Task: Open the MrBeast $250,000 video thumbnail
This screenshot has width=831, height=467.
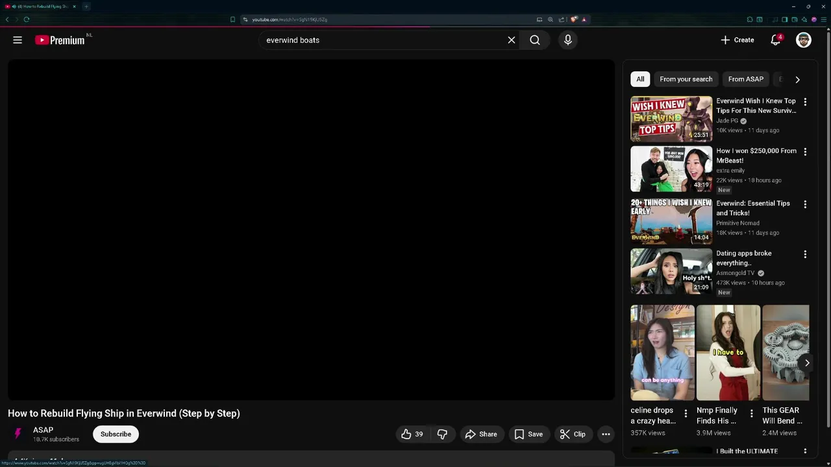Action: [x=671, y=169]
